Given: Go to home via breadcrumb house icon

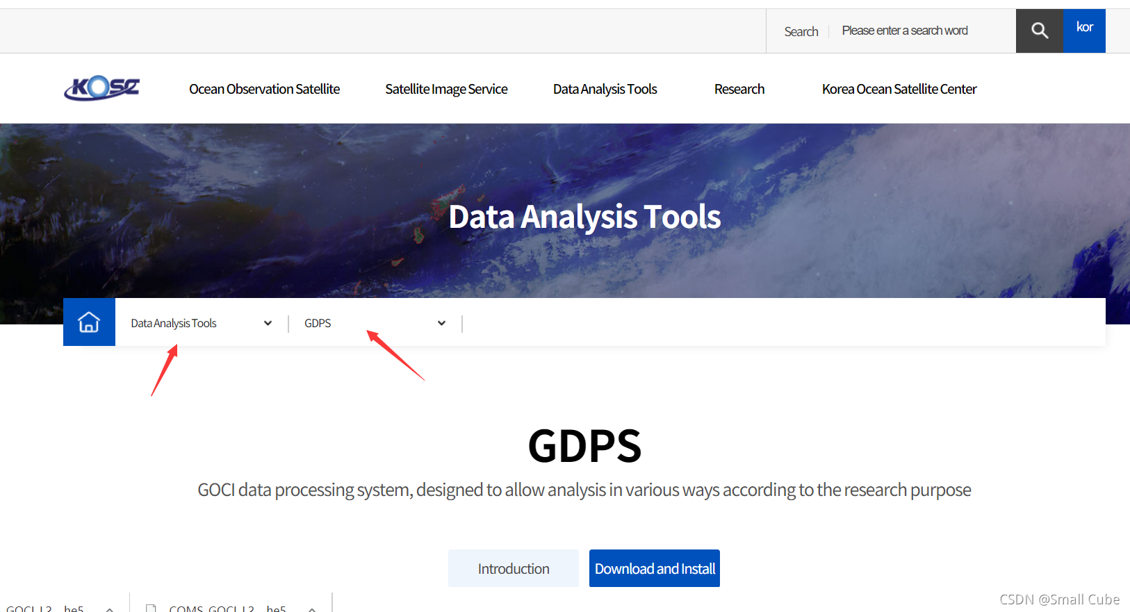Looking at the screenshot, I should coord(89,322).
